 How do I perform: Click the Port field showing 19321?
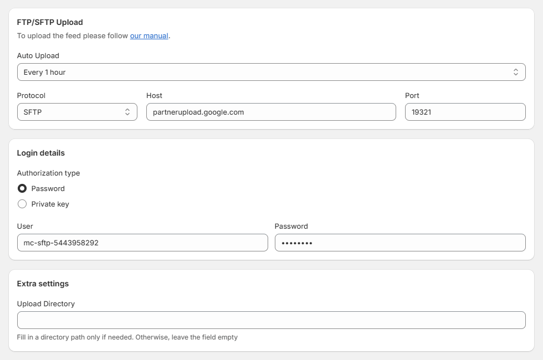coord(465,111)
